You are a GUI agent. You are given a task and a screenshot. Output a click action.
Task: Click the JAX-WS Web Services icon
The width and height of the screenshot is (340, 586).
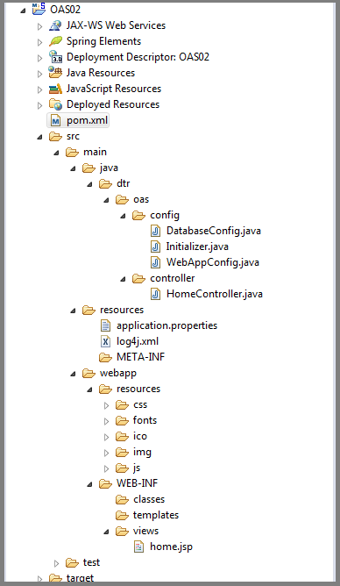[55, 25]
